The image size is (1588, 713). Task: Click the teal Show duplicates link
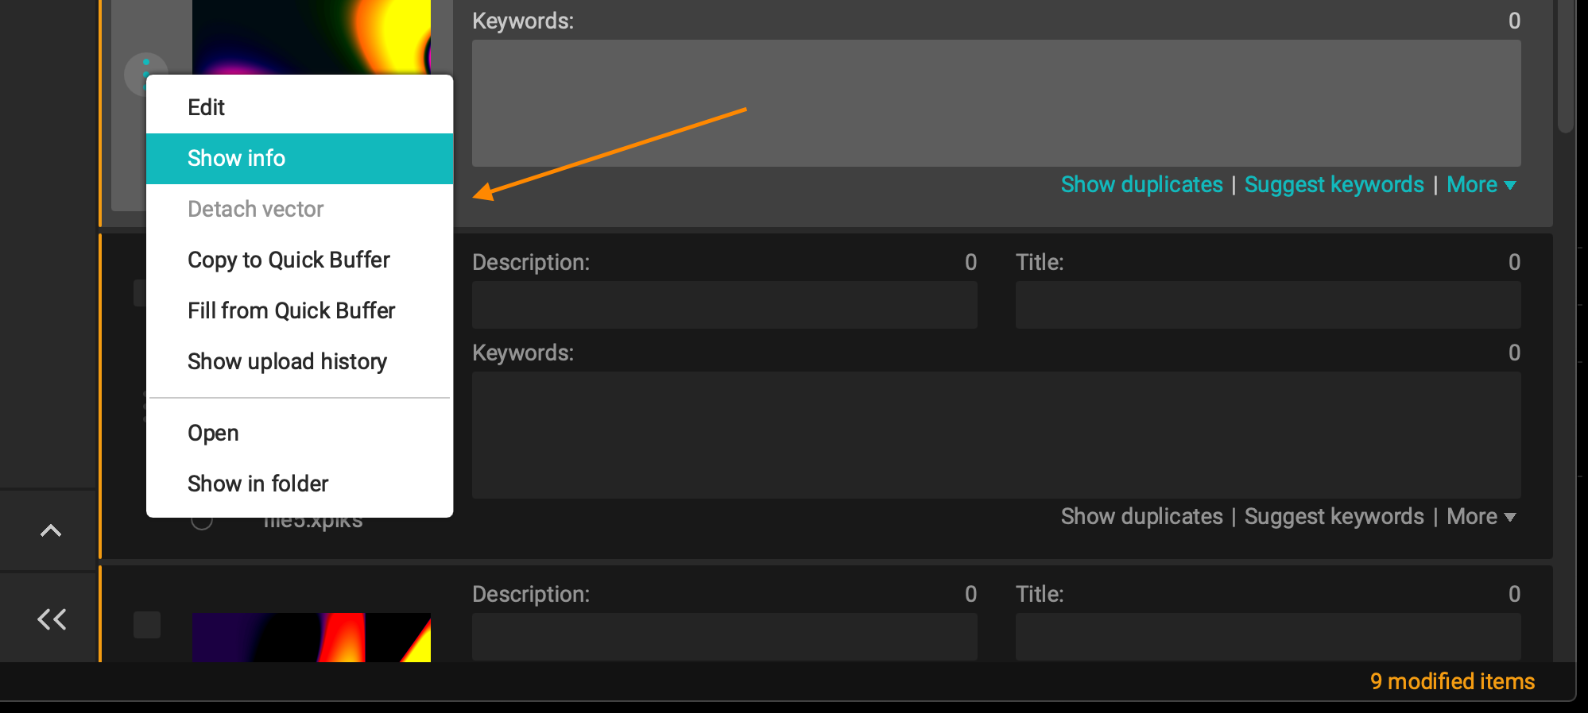(x=1141, y=185)
